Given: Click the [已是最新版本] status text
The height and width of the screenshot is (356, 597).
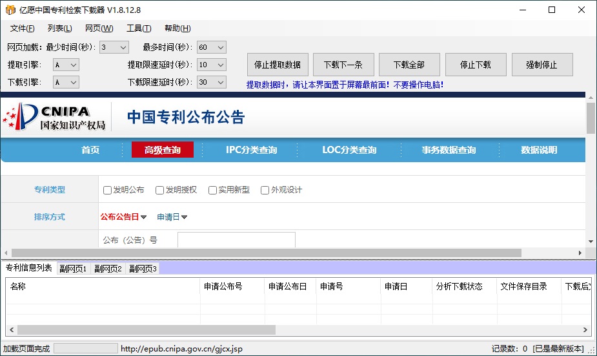Looking at the screenshot, I should 558,349.
